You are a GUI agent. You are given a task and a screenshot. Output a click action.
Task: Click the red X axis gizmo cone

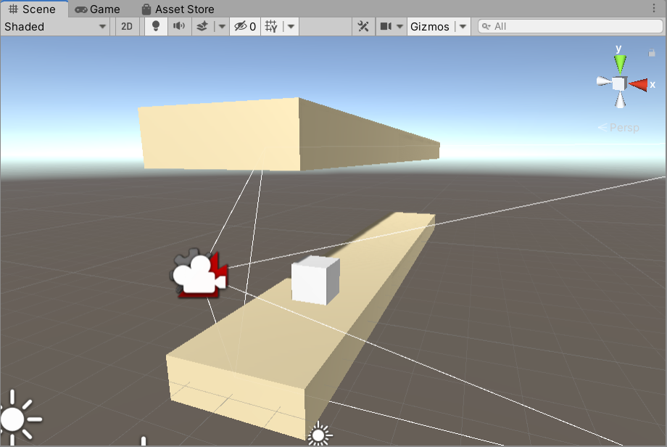coord(639,85)
